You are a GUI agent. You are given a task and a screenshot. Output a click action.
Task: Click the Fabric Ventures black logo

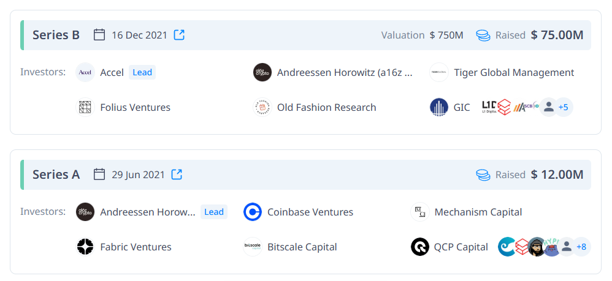click(85, 247)
